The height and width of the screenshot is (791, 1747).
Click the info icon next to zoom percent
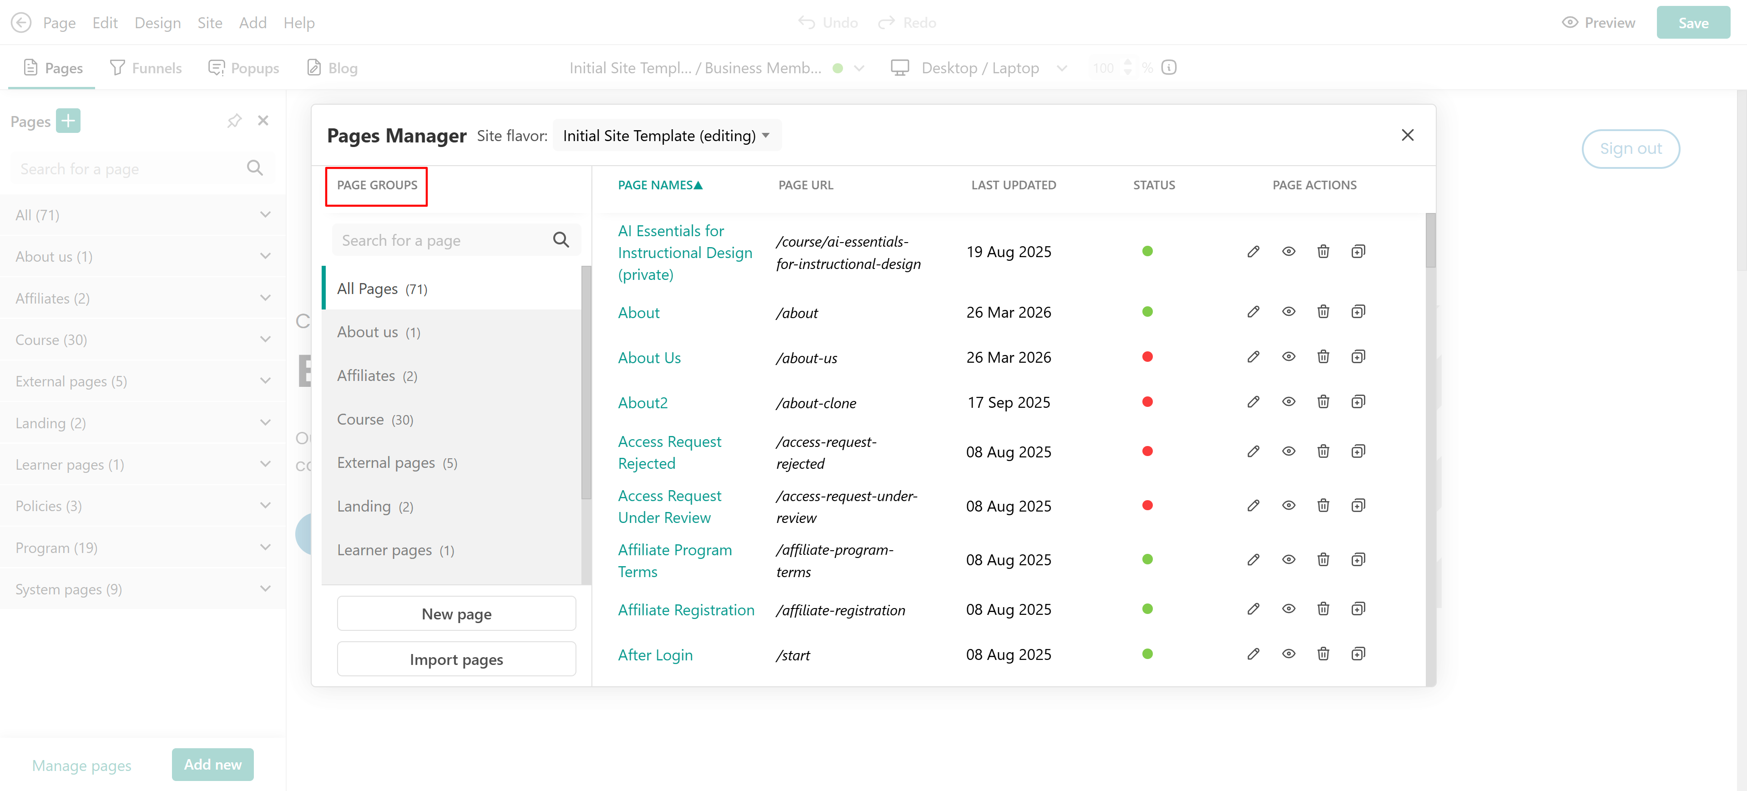[1168, 67]
